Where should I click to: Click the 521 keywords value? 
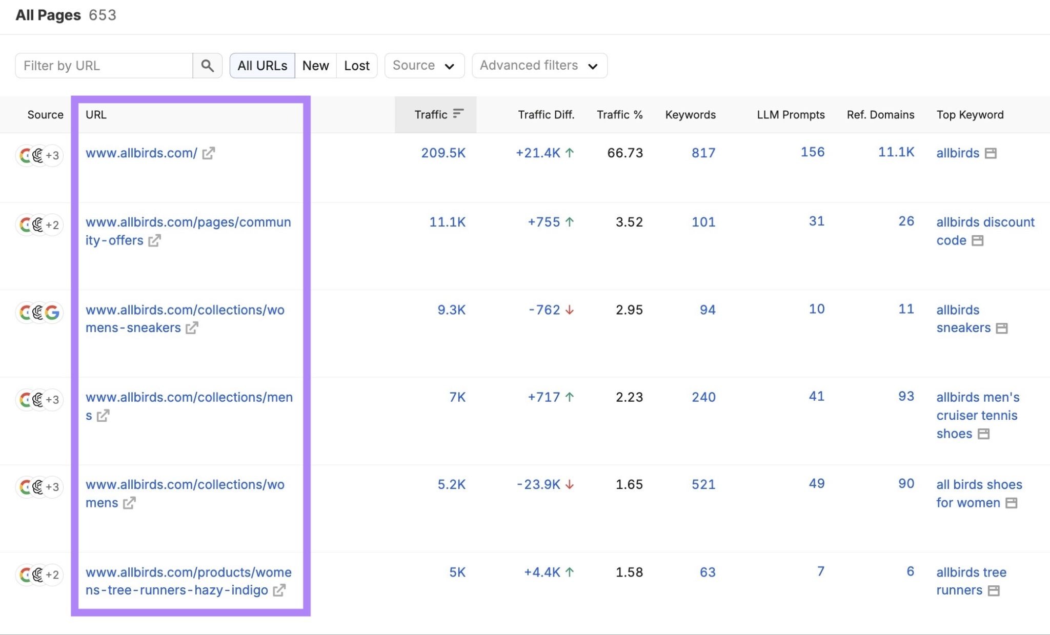pos(703,484)
